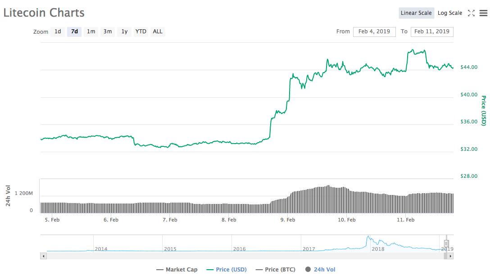This screenshot has width=490, height=276.
Task: Click the Litecoin Charts heading
Action: click(x=44, y=13)
